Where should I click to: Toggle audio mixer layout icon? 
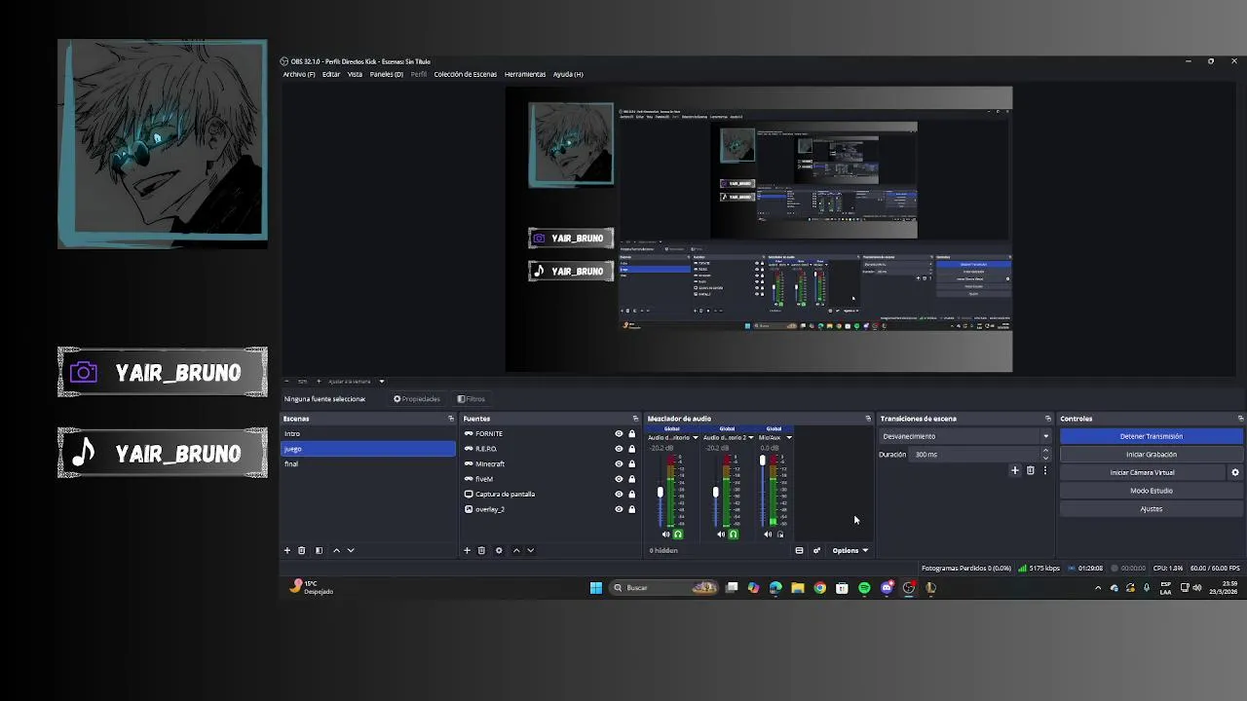tap(799, 550)
